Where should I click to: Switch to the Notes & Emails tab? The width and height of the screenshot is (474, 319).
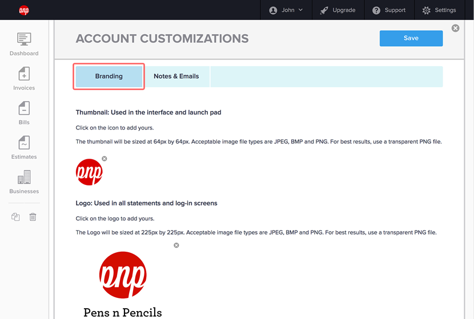(x=176, y=76)
